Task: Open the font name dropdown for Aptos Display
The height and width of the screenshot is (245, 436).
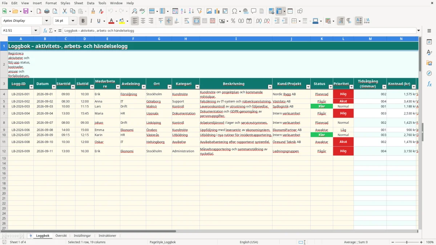Action: click(47, 21)
